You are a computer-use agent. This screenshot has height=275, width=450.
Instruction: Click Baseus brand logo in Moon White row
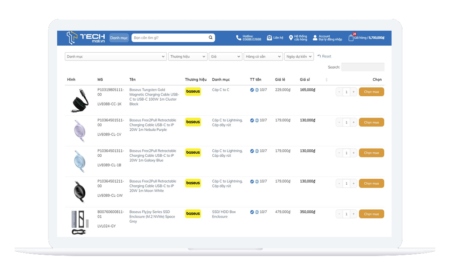click(x=193, y=183)
